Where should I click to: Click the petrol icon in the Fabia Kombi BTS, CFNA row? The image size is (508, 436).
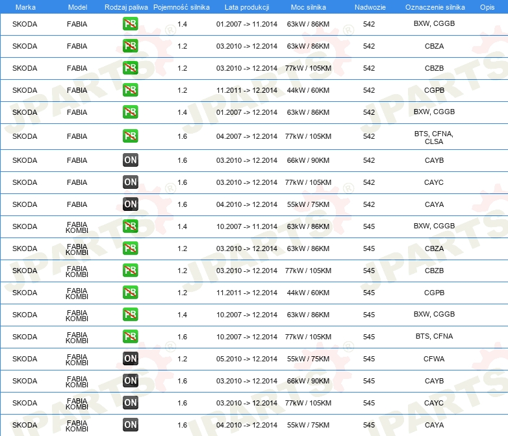point(130,336)
